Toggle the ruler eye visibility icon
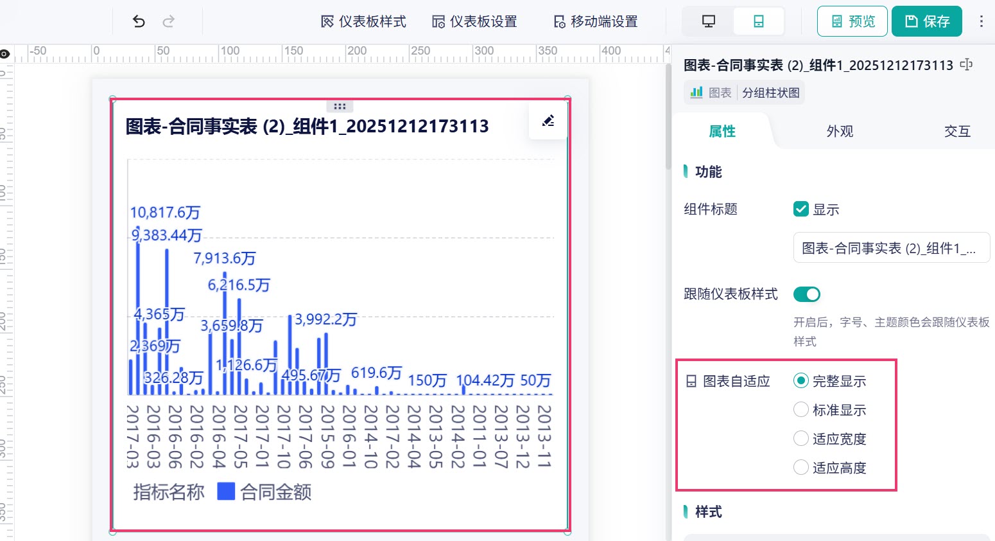This screenshot has height=541, width=995. click(x=5, y=54)
